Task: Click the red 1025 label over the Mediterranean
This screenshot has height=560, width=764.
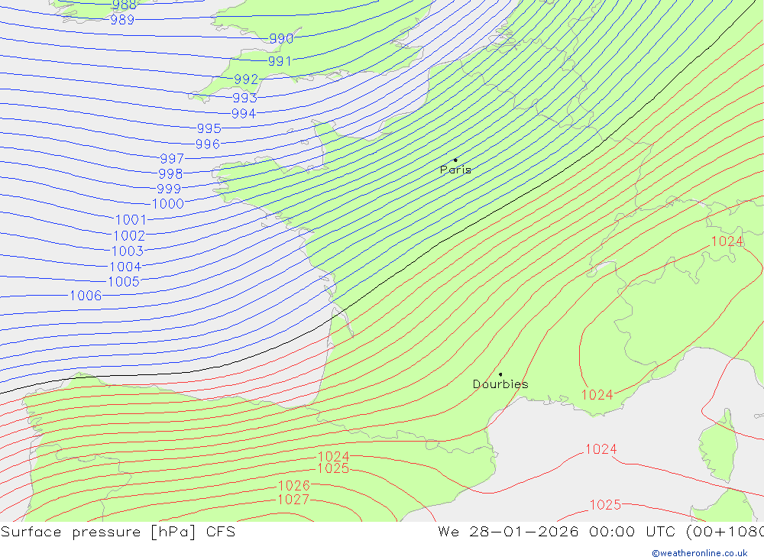Action: click(x=605, y=505)
